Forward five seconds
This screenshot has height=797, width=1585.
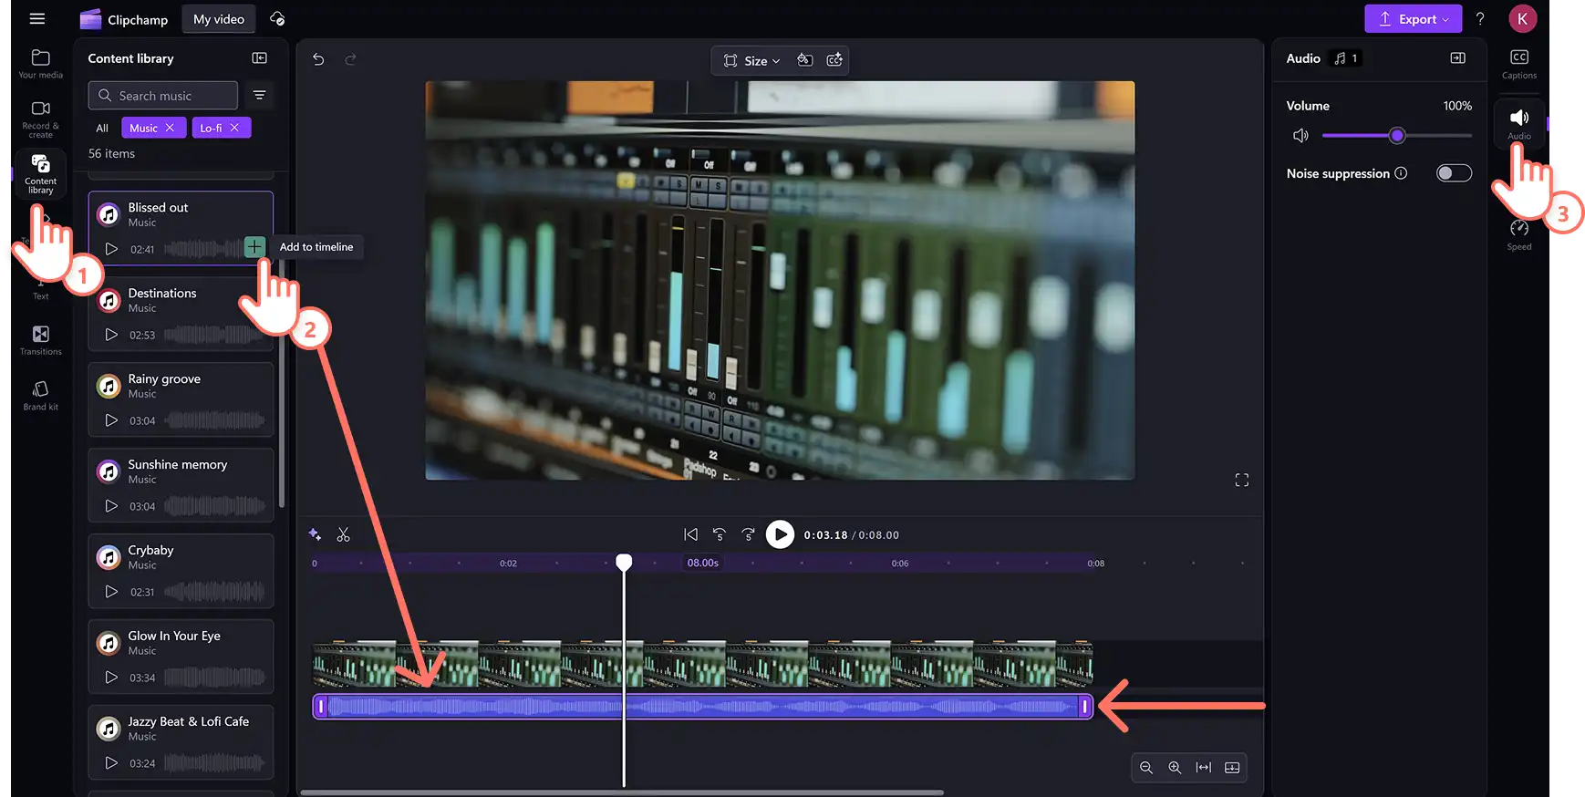(x=749, y=534)
